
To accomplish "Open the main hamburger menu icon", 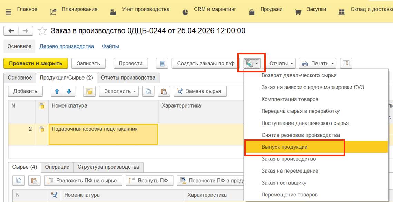I will point(8,12).
